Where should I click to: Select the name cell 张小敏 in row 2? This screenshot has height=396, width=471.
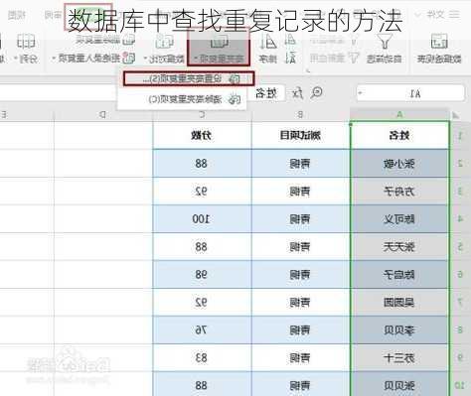click(399, 164)
